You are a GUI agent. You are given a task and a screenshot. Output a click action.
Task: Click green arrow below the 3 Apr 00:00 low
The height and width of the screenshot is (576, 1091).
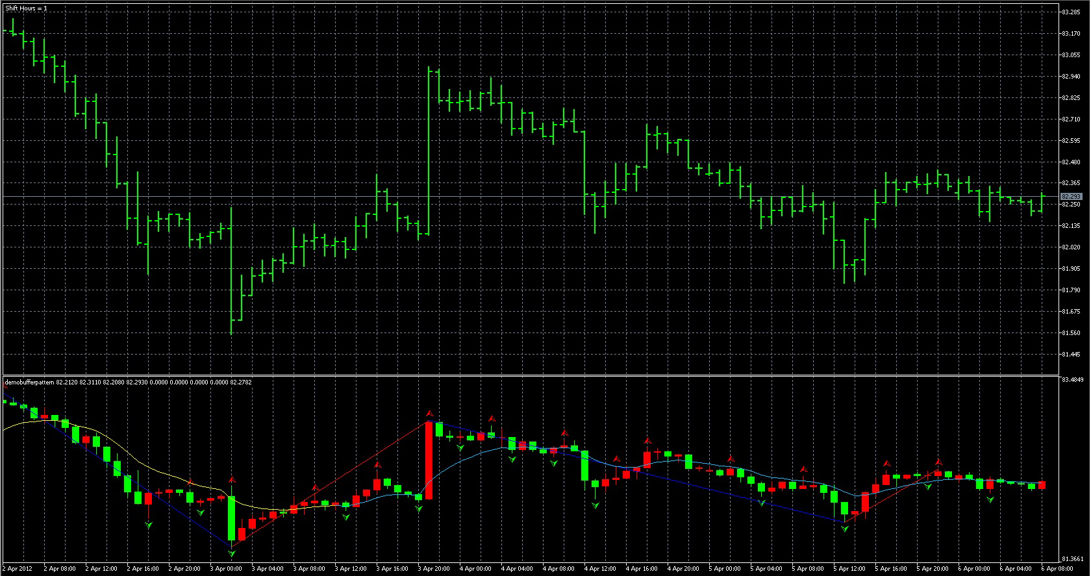[x=232, y=553]
